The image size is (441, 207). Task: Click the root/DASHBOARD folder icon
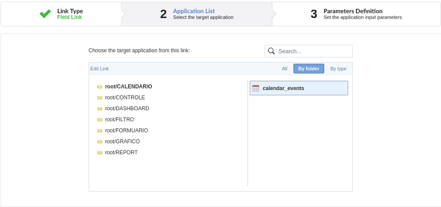[100, 109]
